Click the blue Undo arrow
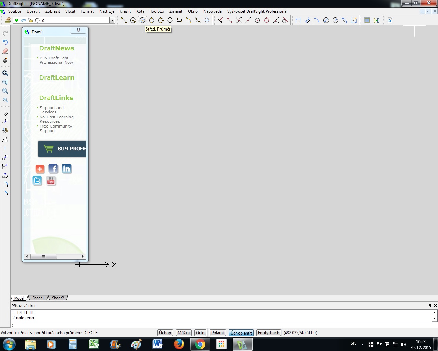Screen dimensions: 438x351 click(5, 42)
